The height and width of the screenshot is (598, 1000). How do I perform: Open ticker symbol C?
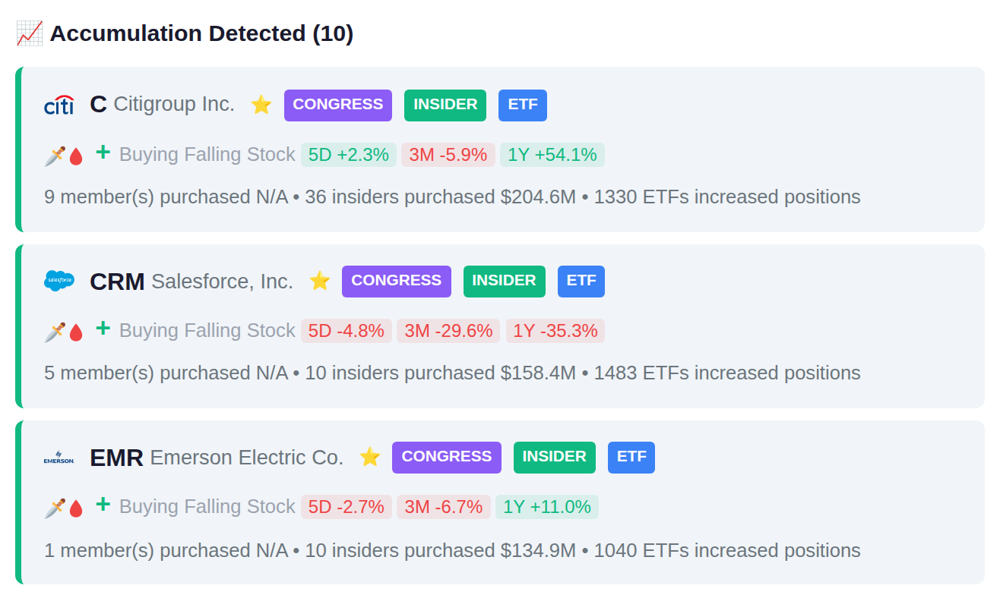98,105
